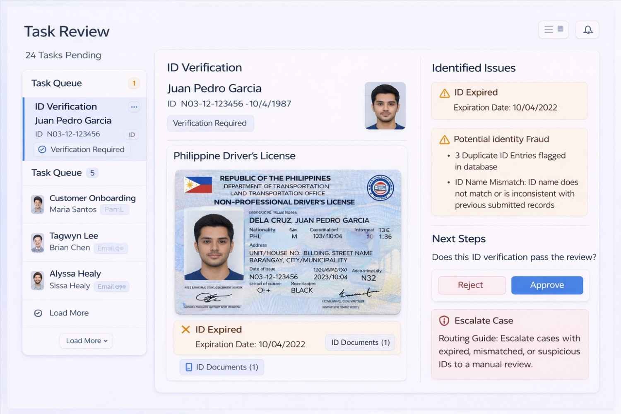Click the warning icon beside ID Expired issue
Image resolution: width=621 pixels, height=414 pixels.
[444, 93]
